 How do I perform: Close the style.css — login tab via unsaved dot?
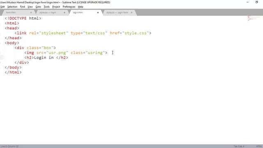point(65,12)
